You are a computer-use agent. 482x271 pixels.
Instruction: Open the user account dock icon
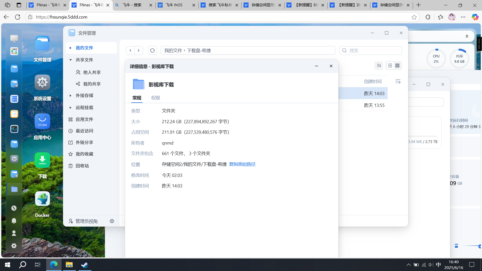pos(14,233)
